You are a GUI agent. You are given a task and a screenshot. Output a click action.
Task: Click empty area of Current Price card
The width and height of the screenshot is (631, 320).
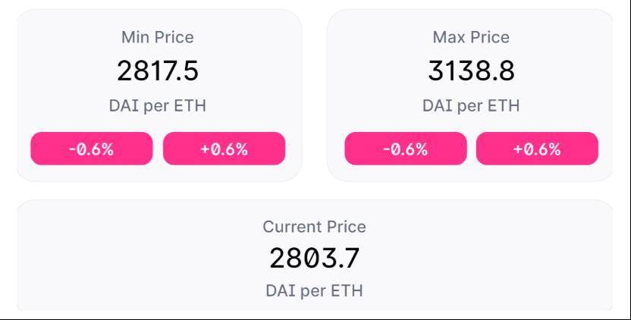coord(121,258)
